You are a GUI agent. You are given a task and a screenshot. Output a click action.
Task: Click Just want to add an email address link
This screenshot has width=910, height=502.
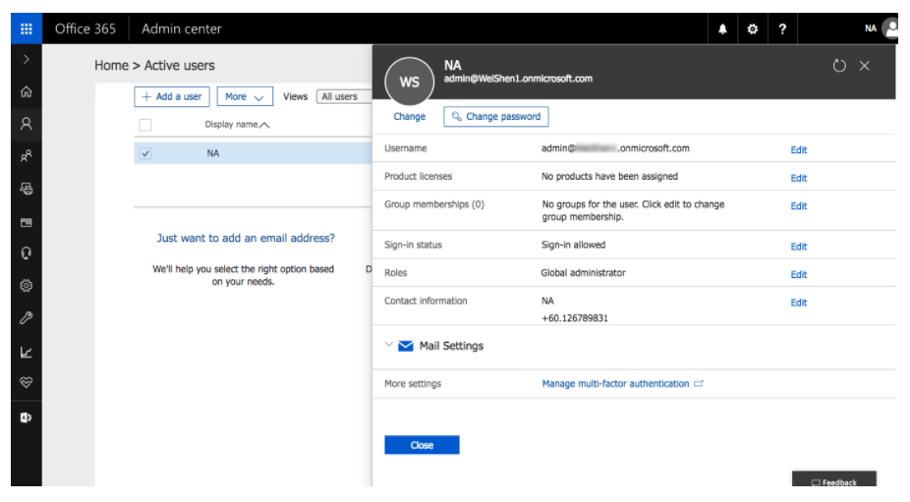tap(246, 238)
